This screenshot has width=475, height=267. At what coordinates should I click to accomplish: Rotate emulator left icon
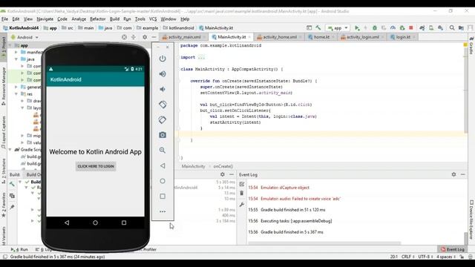tap(163, 105)
